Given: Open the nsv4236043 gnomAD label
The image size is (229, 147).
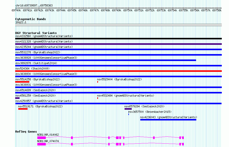Looking at the screenshot, I should tap(169, 117).
